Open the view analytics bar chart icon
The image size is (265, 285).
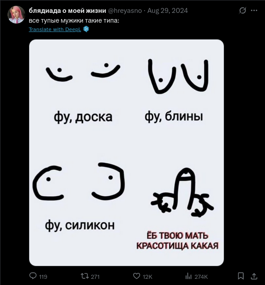188,276
